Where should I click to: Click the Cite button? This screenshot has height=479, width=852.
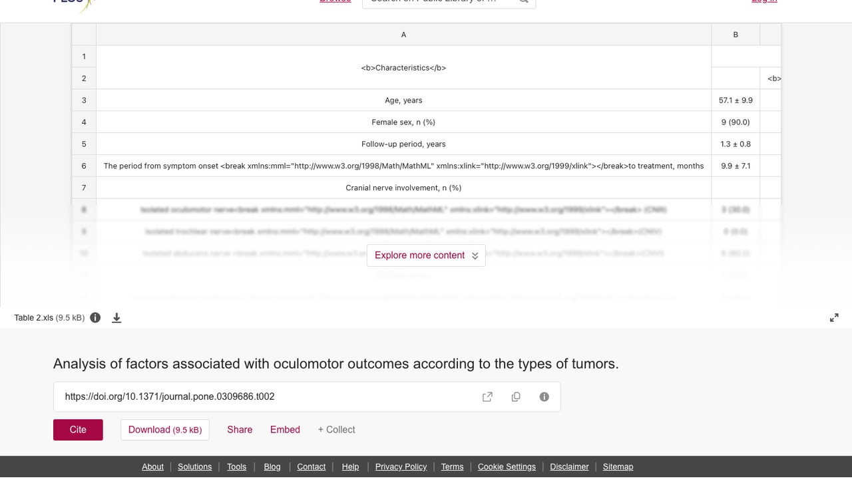pyautogui.click(x=78, y=430)
